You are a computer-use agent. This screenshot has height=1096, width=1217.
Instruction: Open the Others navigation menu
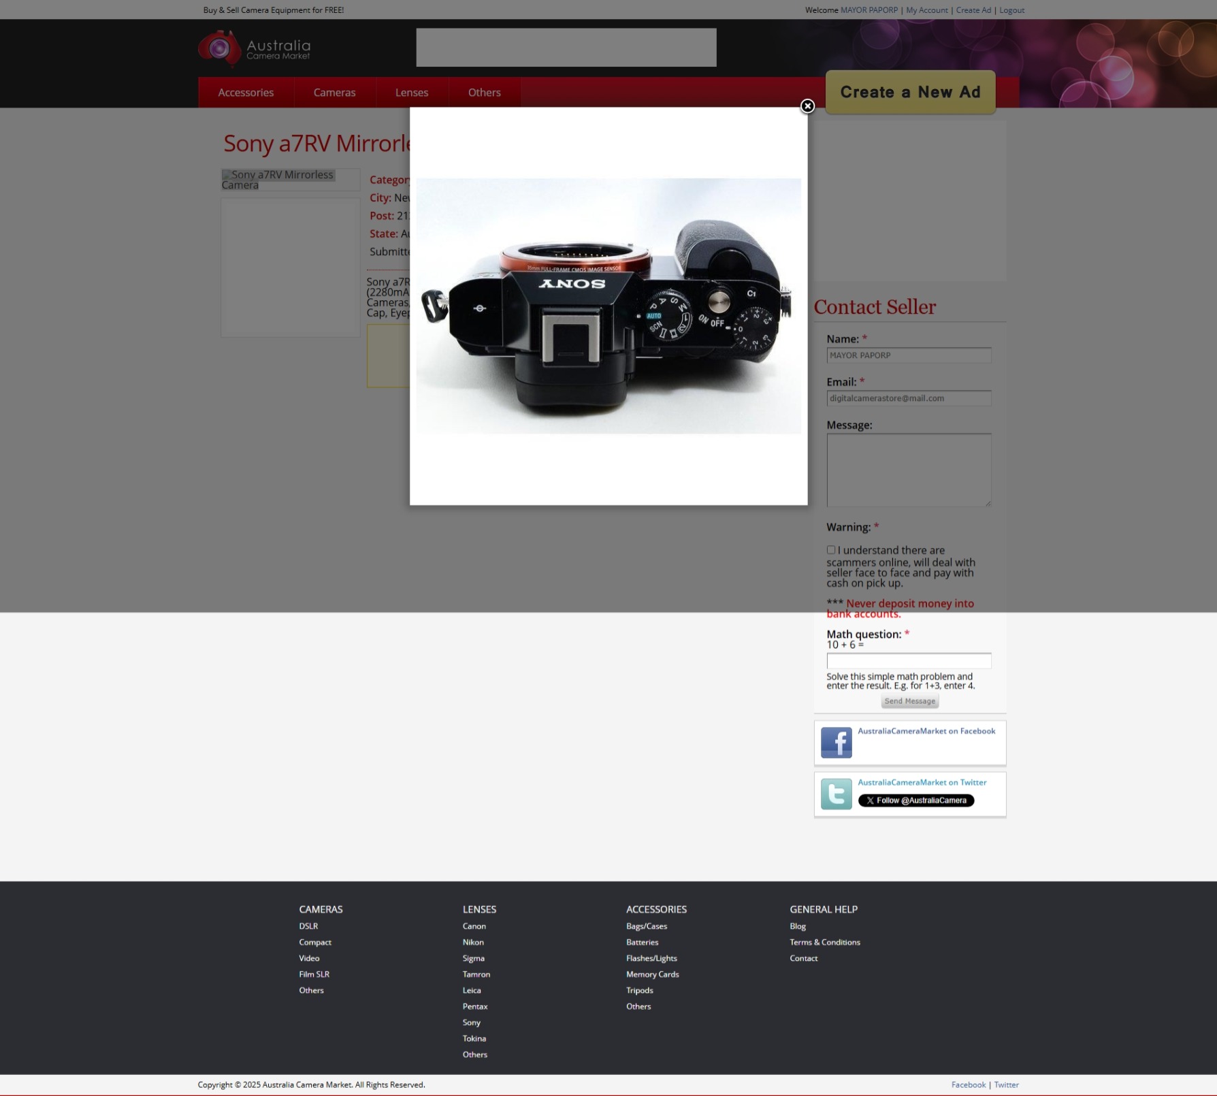tap(484, 93)
